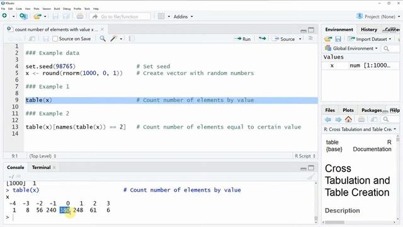Maximize the source editor pane
This screenshot has width=403, height=227.
[x=311, y=30]
